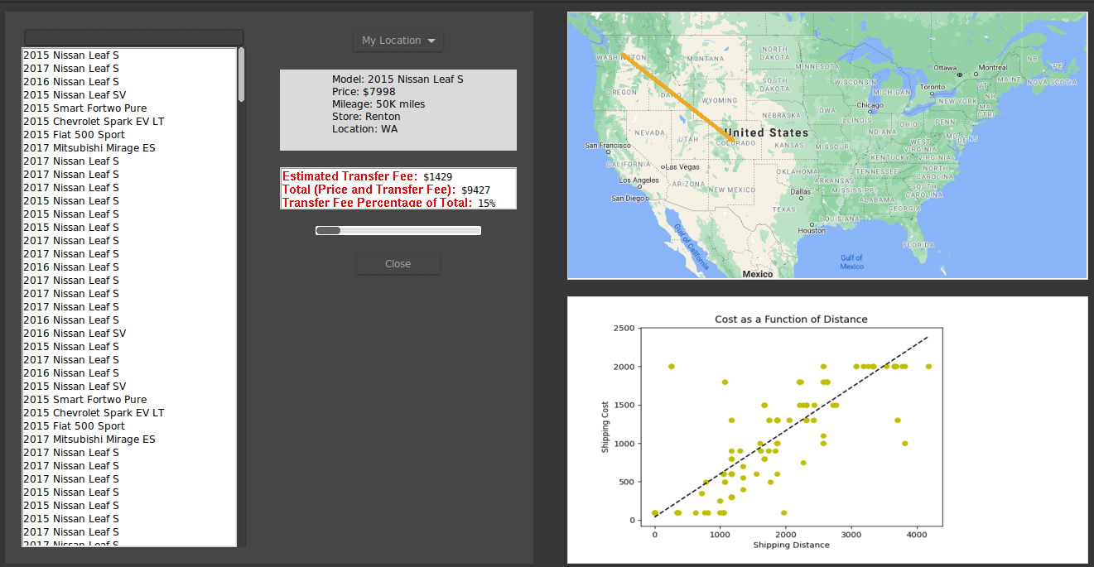
Task: Click Chicago on the map
Action: pos(870,106)
